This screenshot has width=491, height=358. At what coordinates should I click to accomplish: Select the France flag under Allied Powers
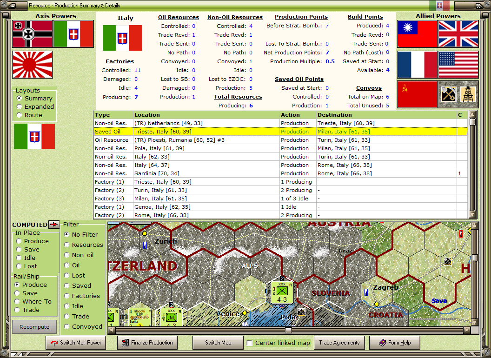pos(418,65)
